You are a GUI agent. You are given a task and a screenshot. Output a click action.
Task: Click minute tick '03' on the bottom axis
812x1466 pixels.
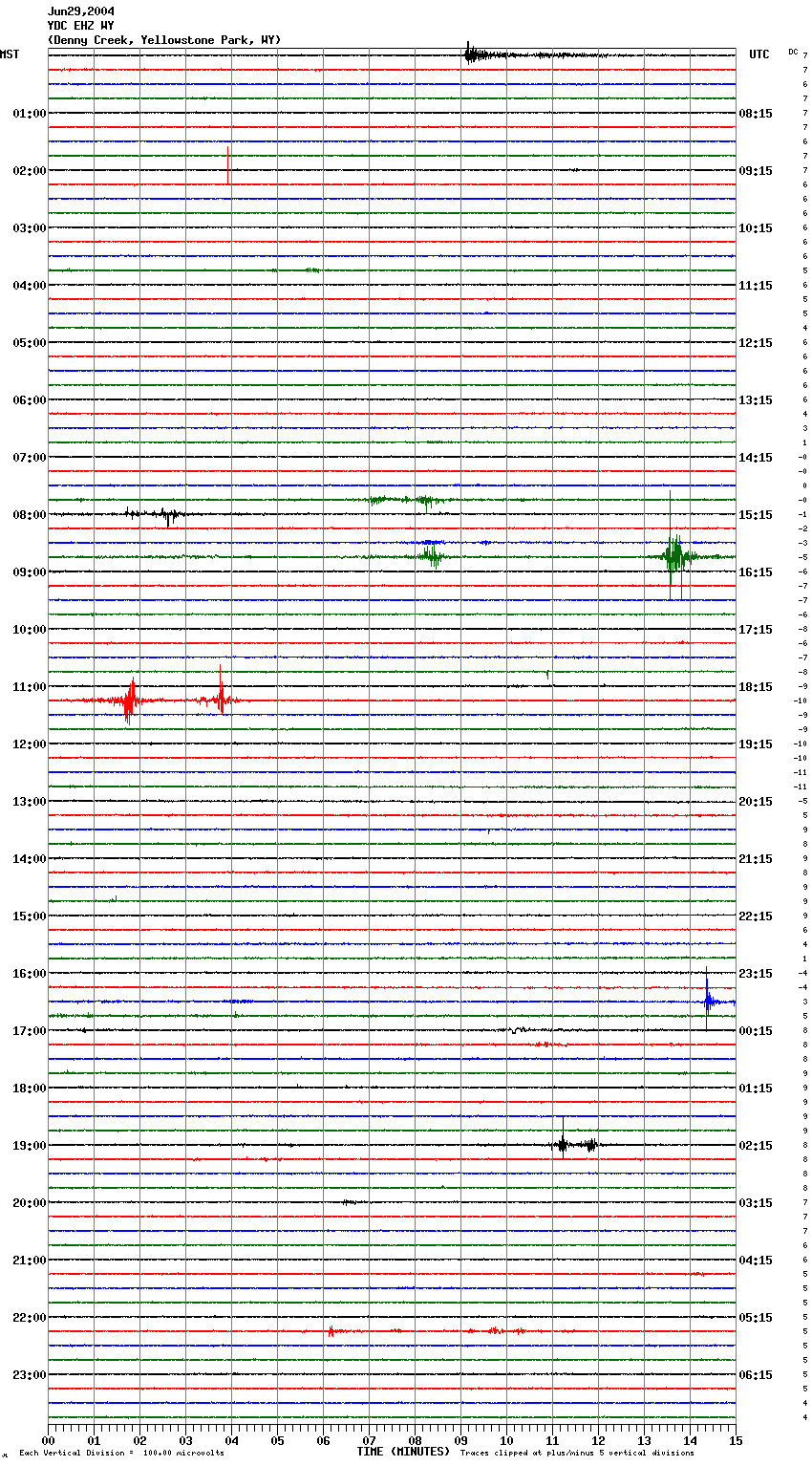coord(185,1440)
